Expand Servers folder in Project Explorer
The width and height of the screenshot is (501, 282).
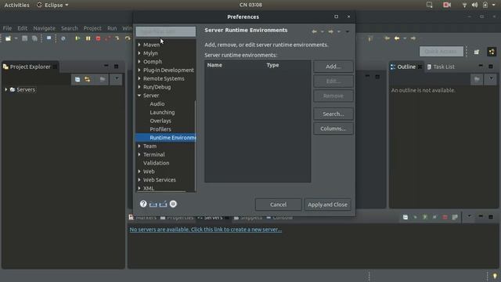(x=5, y=89)
